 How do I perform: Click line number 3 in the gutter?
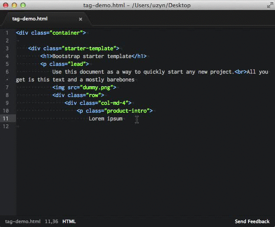click(7, 49)
